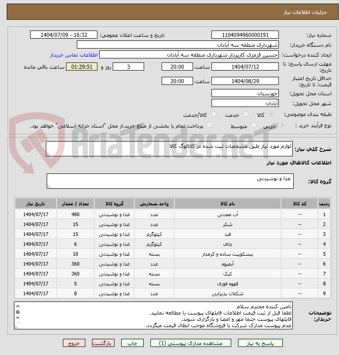Select the خدمت radio button
Image resolution: width=339 pixels, height=355 pixels.
pyautogui.click(x=246, y=114)
